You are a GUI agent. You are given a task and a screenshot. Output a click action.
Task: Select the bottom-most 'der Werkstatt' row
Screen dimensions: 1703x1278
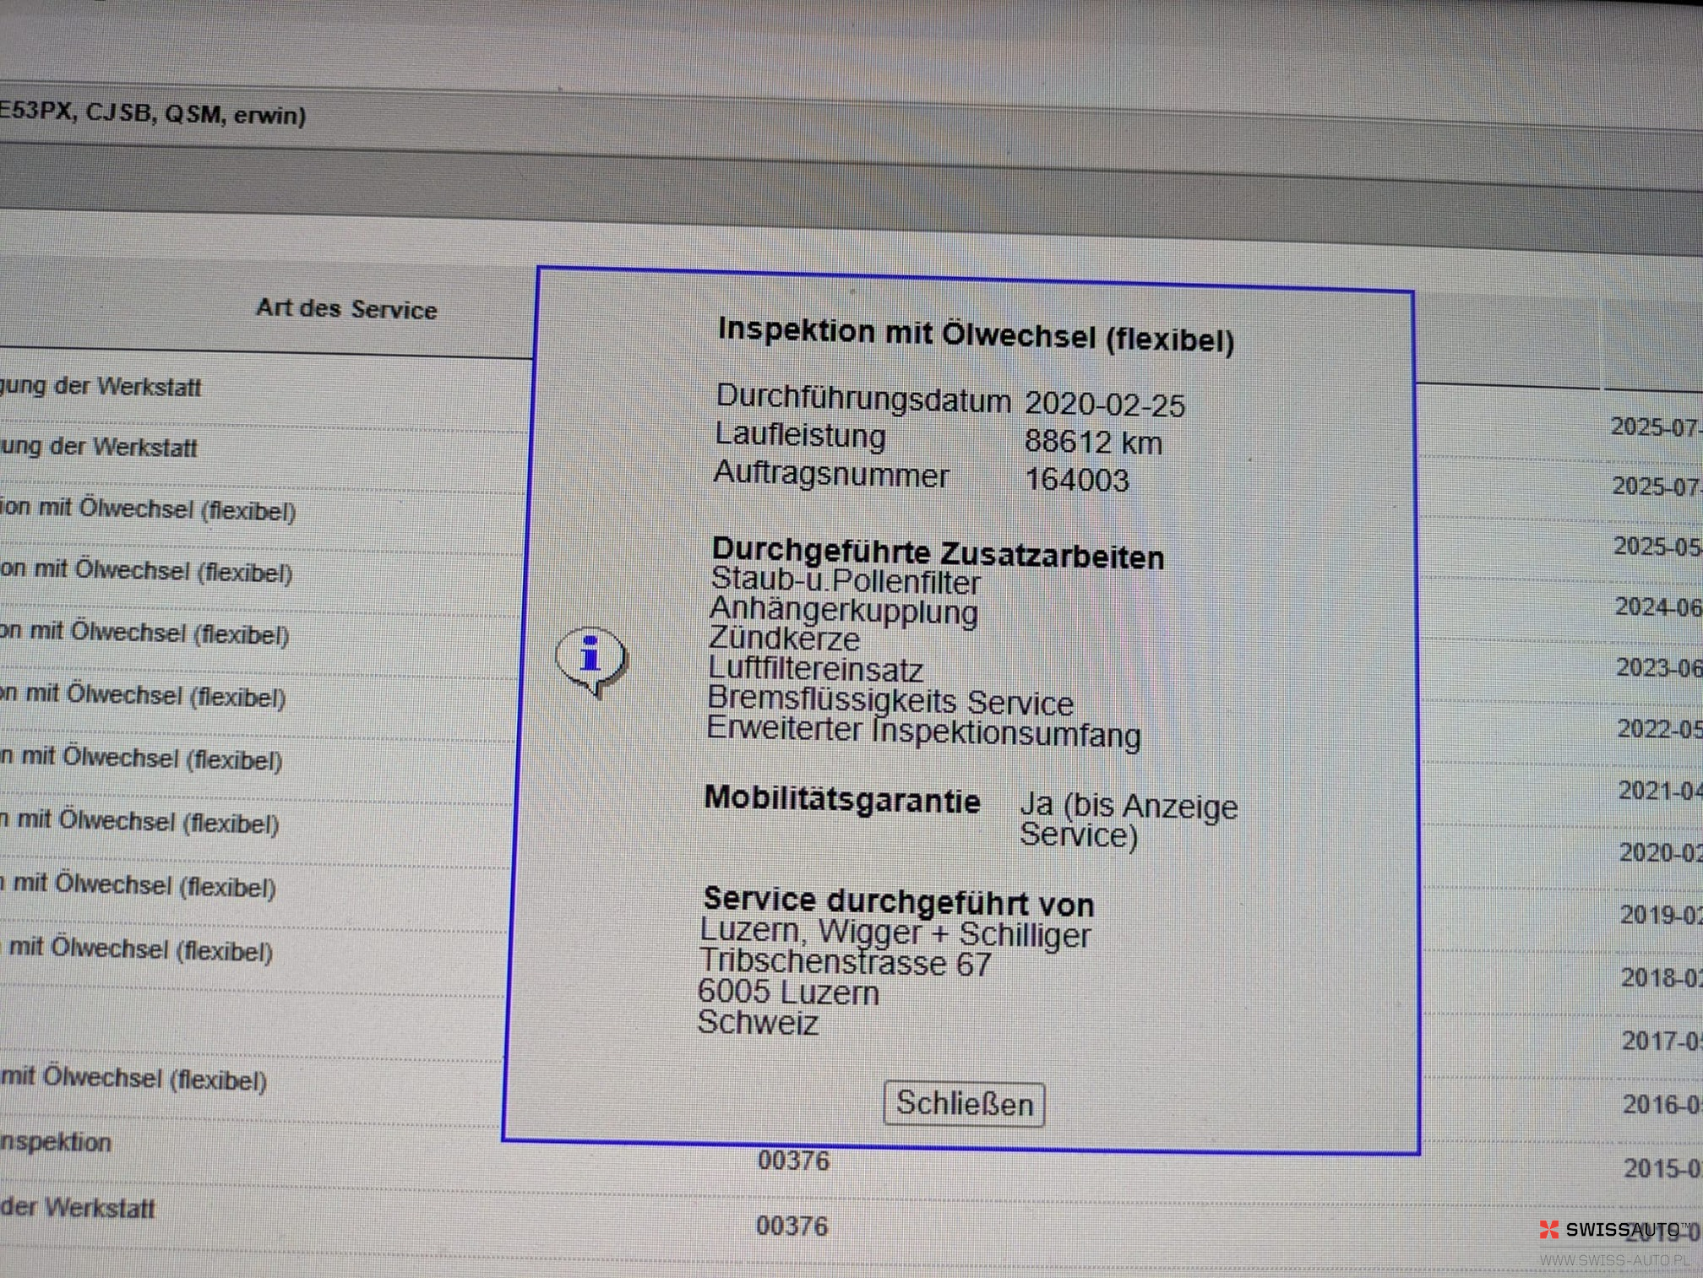pyautogui.click(x=78, y=1208)
